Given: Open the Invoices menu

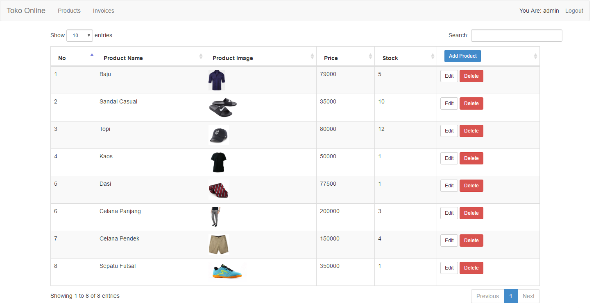Looking at the screenshot, I should (x=104, y=11).
